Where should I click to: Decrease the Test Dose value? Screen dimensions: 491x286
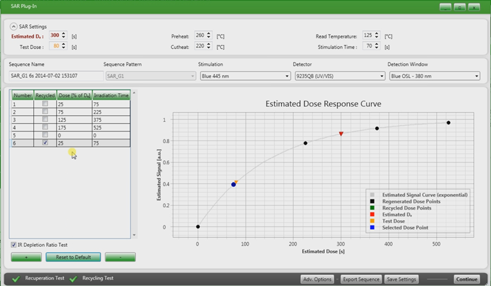[x=64, y=48]
